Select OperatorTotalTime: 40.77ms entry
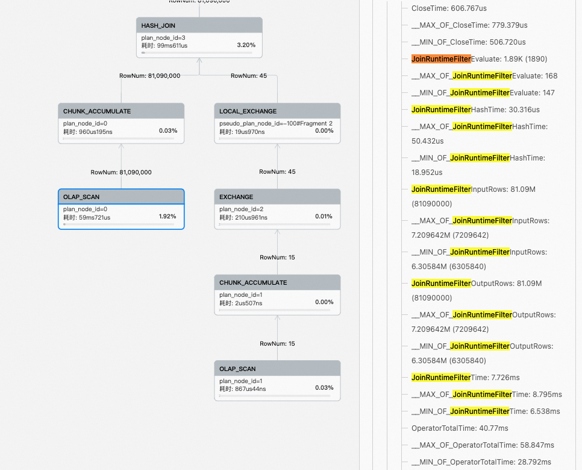The width and height of the screenshot is (582, 470). coord(460,428)
